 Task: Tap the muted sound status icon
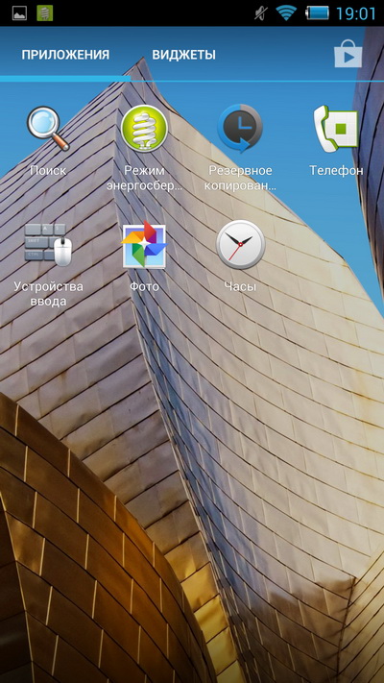coord(261,13)
